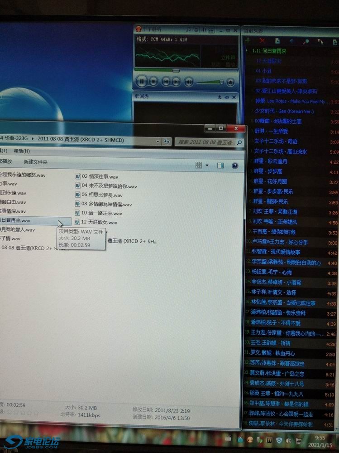The height and width of the screenshot is (453, 339).
Task: Click the 新建文件夹 toolbar button
Action: pos(35,162)
